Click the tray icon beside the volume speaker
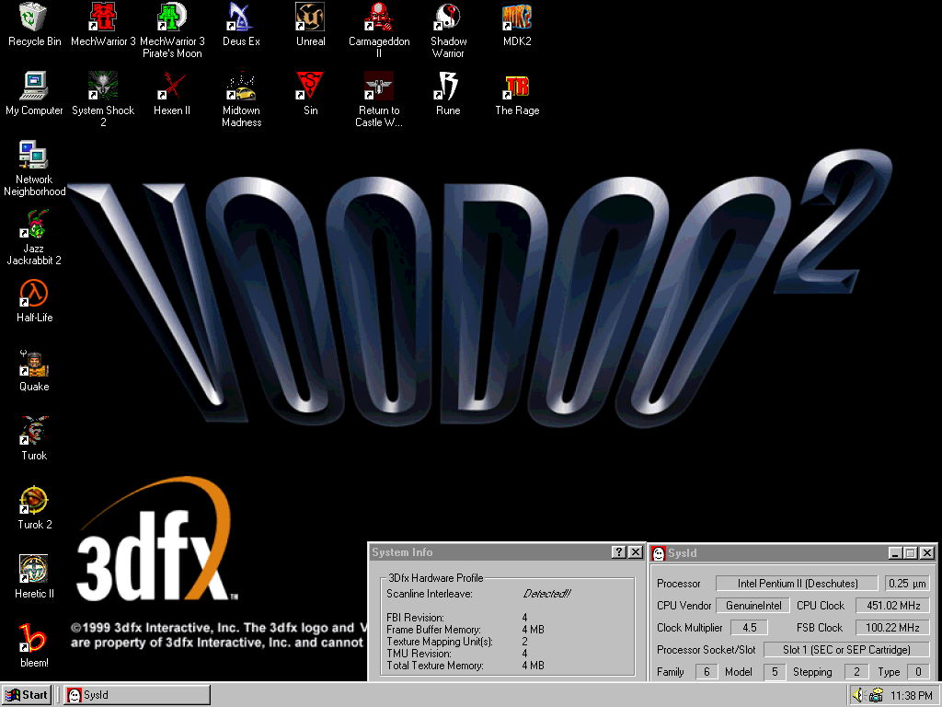Viewport: 942px width, 707px height. click(877, 695)
